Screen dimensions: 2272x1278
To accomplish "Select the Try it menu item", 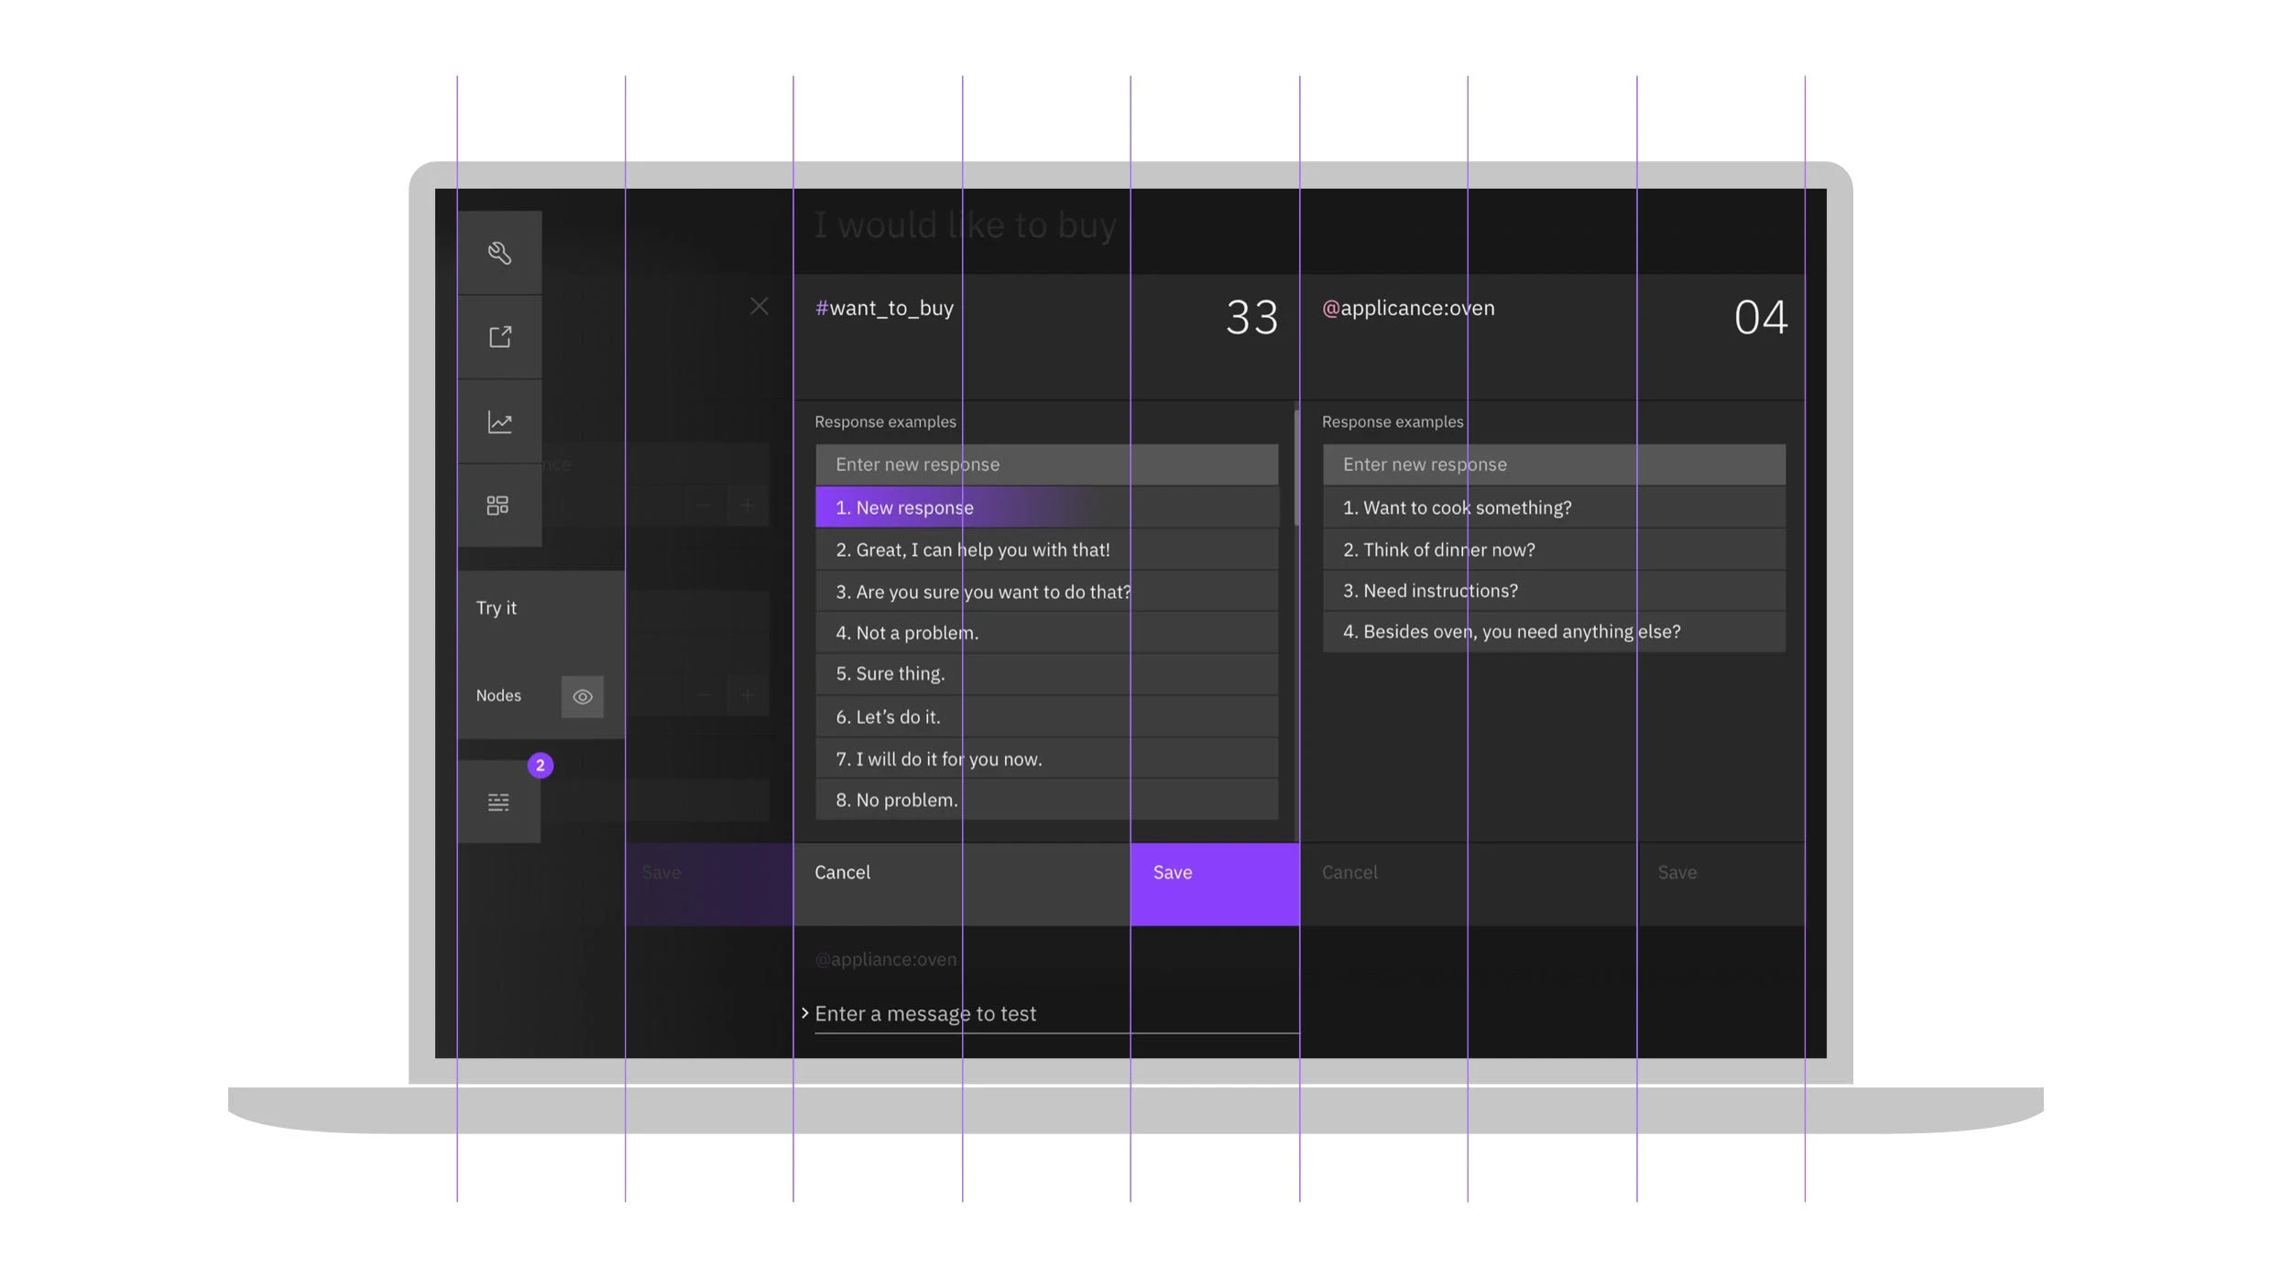I will (x=497, y=608).
